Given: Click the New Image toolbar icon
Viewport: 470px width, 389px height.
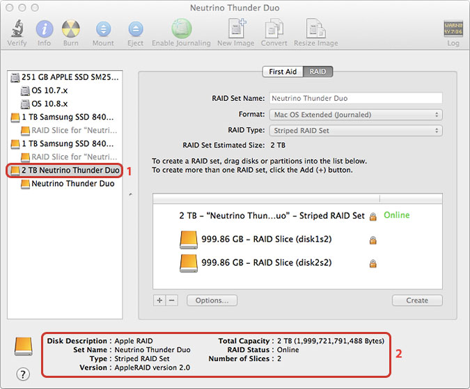Looking at the screenshot, I should (x=234, y=29).
